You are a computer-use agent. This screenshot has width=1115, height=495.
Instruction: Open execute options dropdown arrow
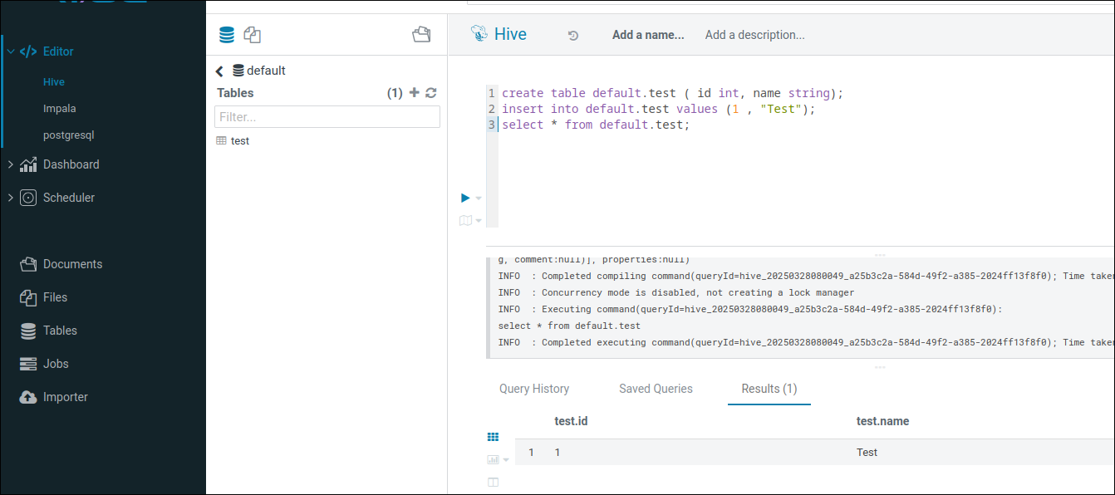coord(478,198)
